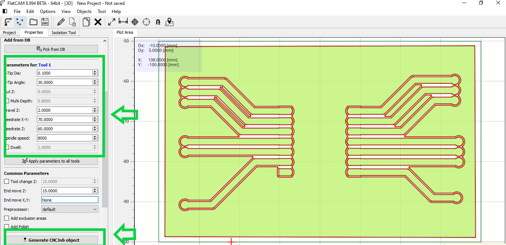Click the Pick from DB button
This screenshot has width=506, height=245.
[51, 49]
